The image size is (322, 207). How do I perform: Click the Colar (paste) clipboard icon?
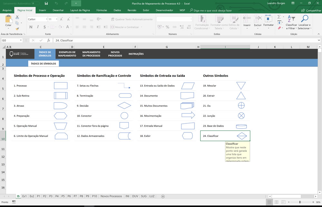point(8,19)
